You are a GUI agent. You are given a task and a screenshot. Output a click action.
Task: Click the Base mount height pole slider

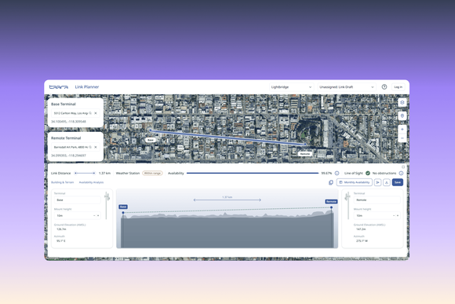(107, 206)
